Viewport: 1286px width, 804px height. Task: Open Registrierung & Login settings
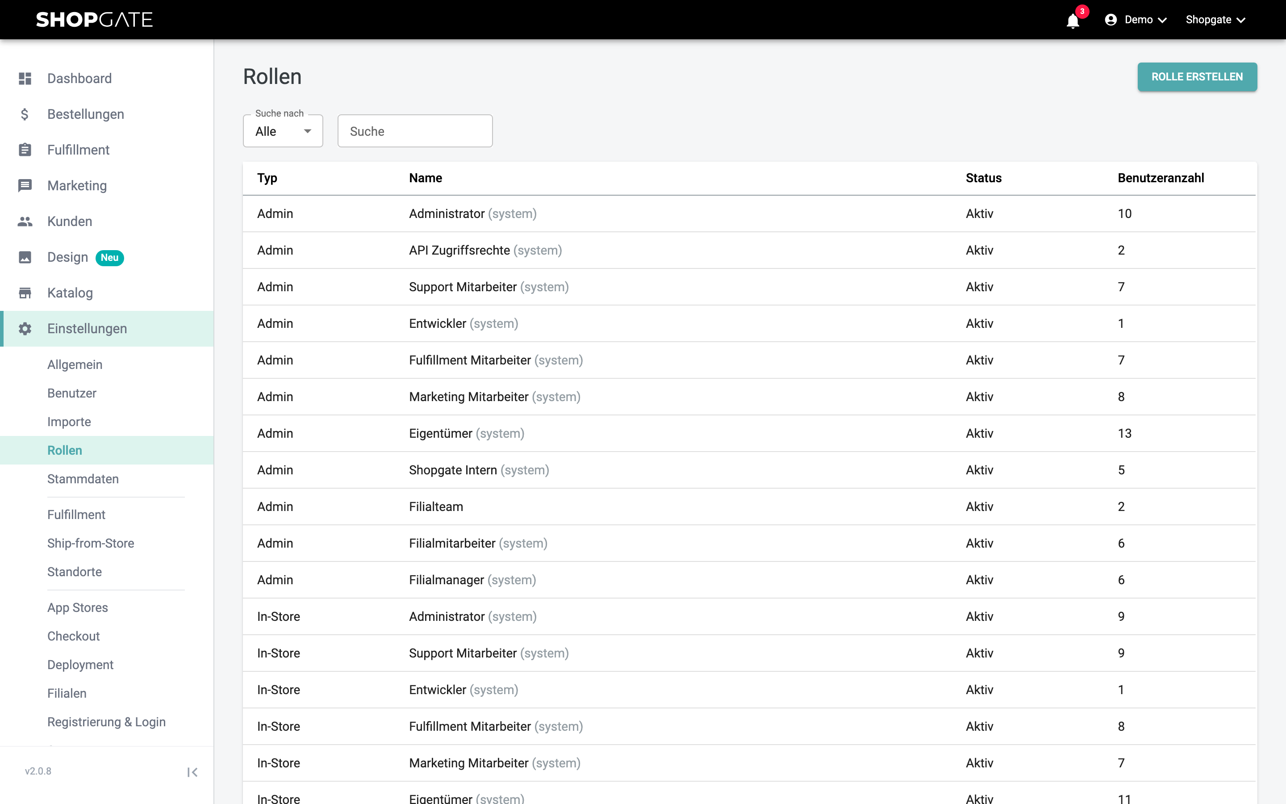coord(106,722)
